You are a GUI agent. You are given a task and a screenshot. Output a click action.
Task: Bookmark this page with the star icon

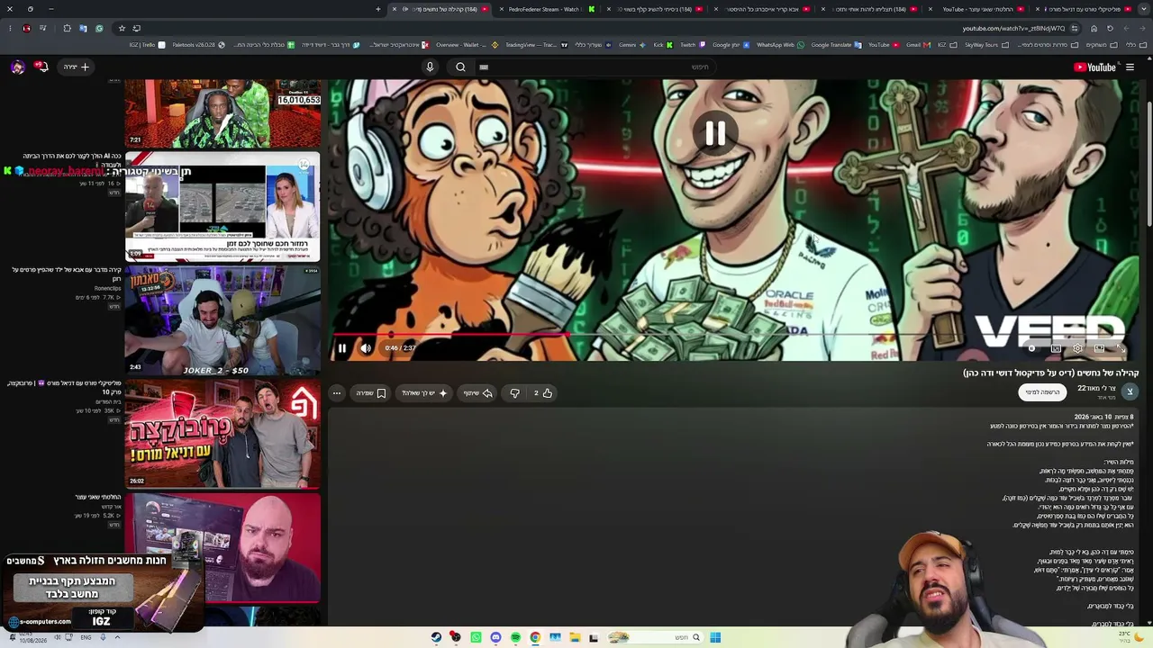[x=122, y=29]
